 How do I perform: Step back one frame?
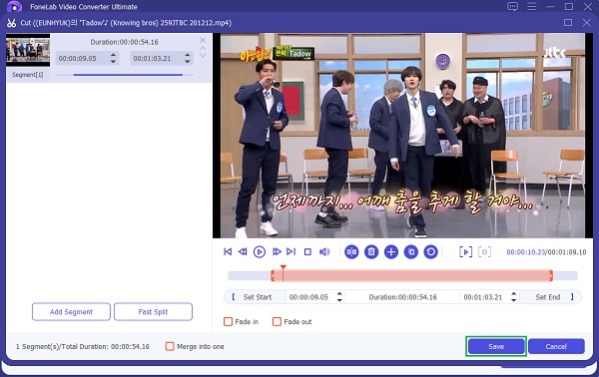pyautogui.click(x=243, y=252)
